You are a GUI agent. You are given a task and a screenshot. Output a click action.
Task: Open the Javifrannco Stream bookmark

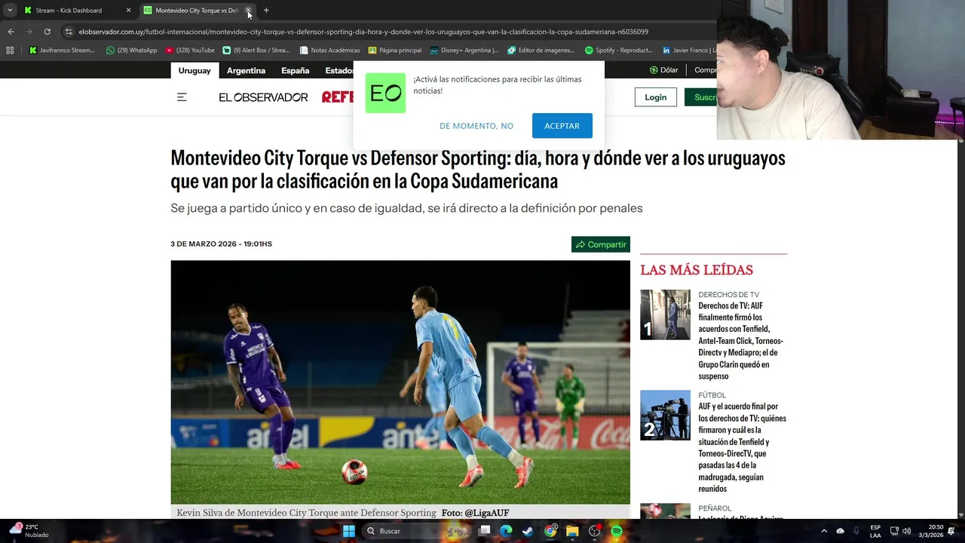(62, 51)
